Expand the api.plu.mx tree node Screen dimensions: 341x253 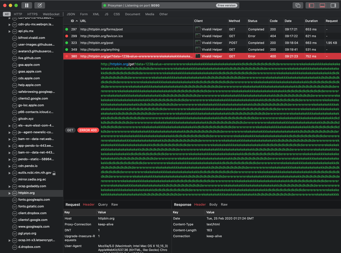(10, 31)
